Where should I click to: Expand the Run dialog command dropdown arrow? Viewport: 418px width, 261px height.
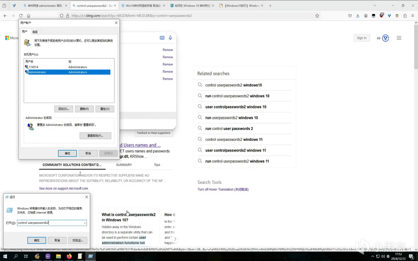point(85,223)
